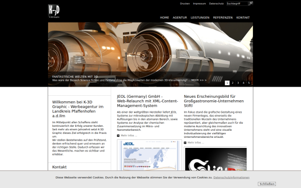Screen dimensions: 301x188
Task: Click Schließen to dismiss cookie banner
Action: click(x=267, y=184)
